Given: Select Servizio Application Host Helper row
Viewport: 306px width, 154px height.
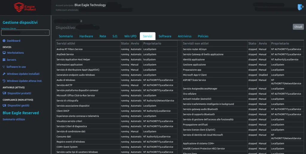Looking at the screenshot, I should [117, 60].
